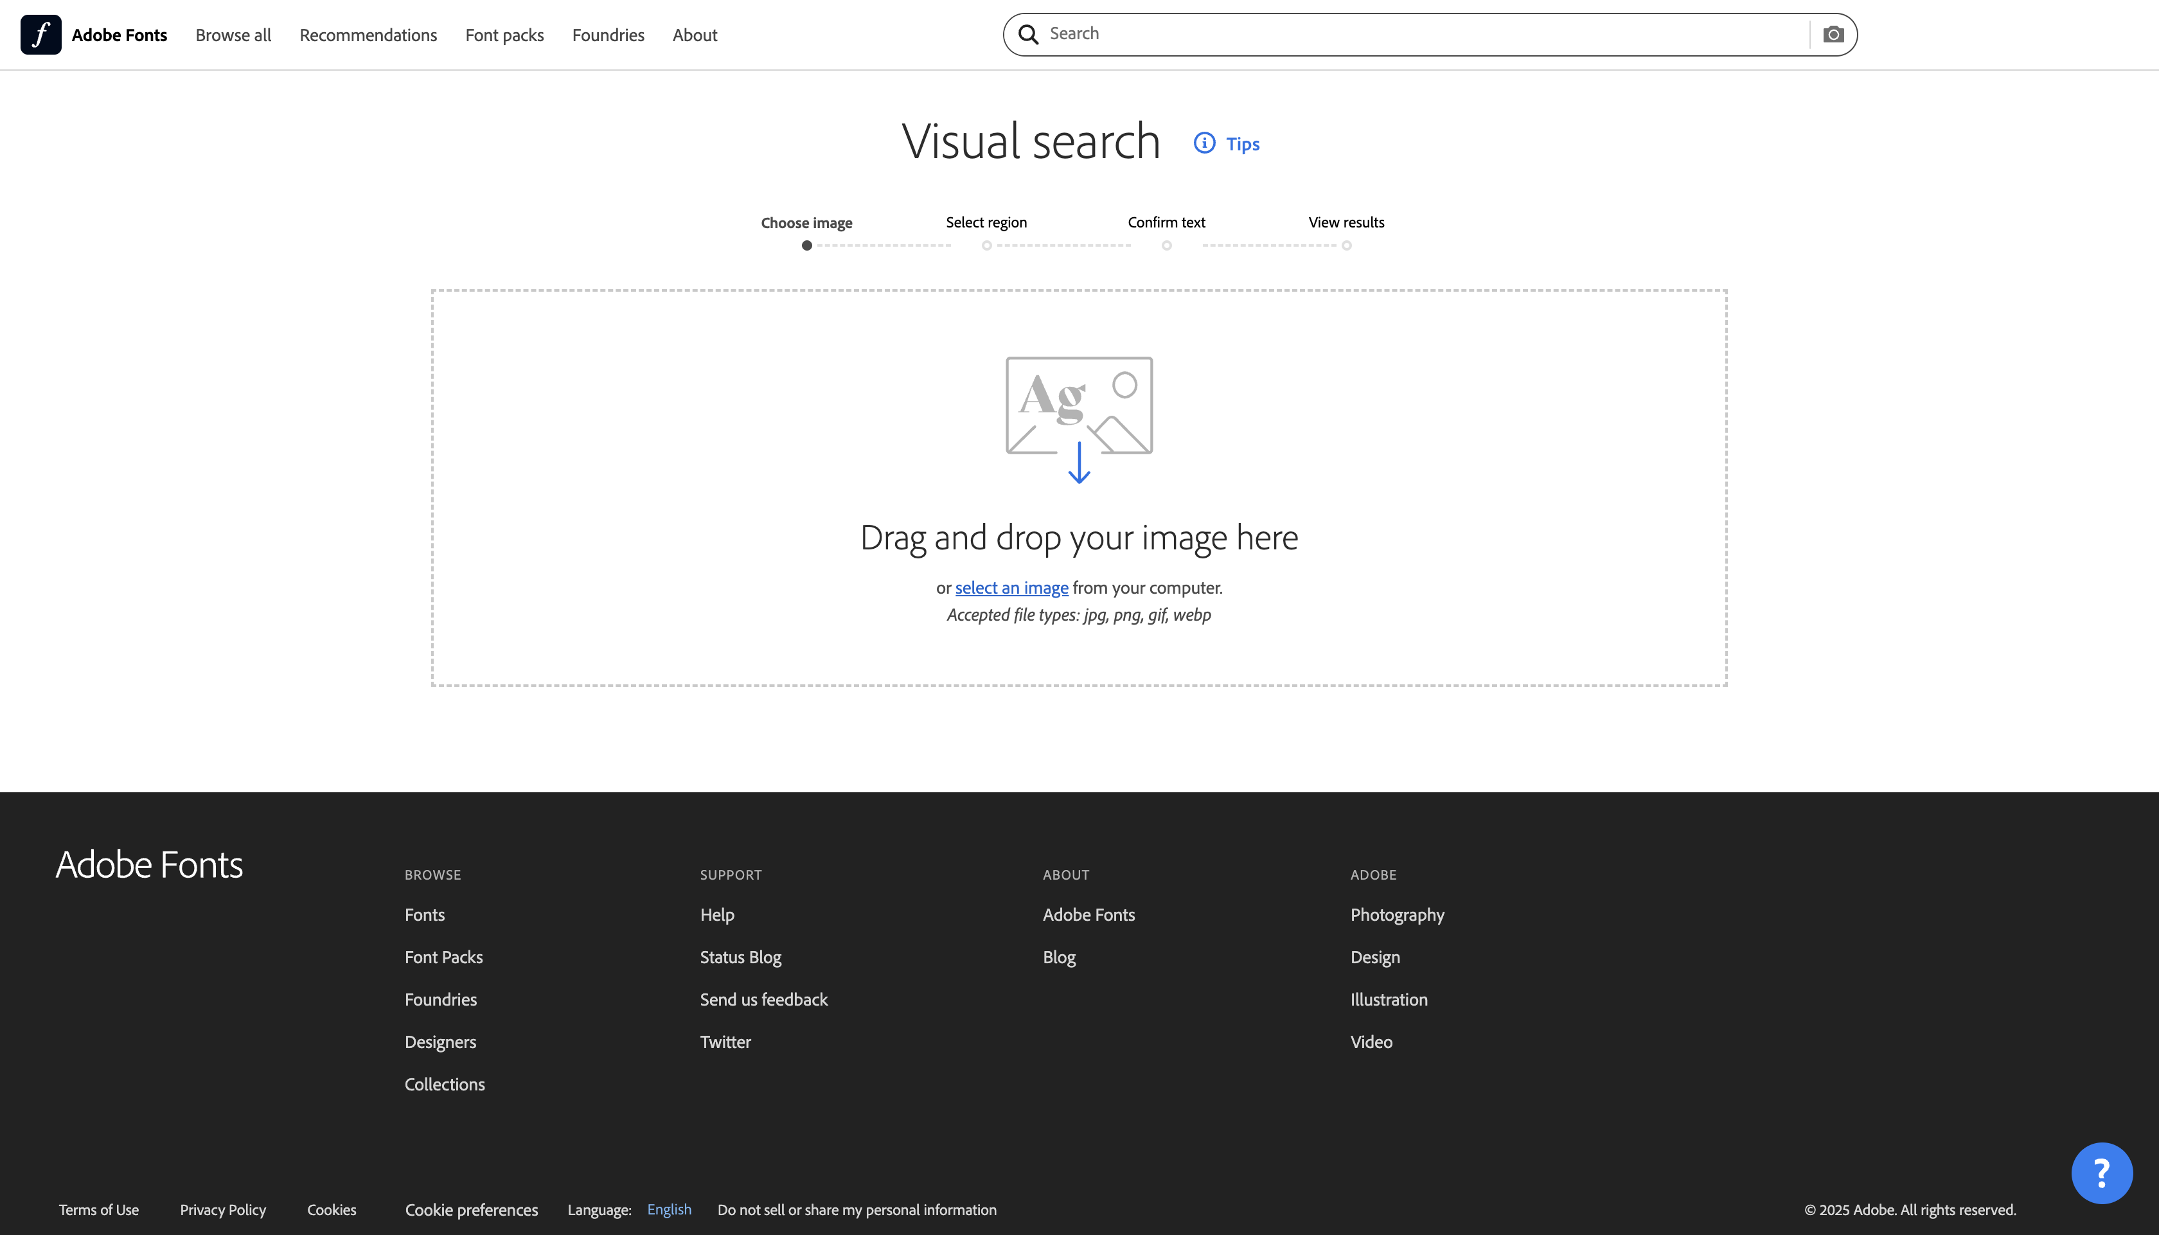Open image search via the camera icon

(x=1833, y=34)
